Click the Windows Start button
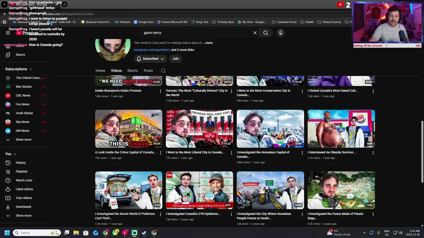 coord(7,233)
